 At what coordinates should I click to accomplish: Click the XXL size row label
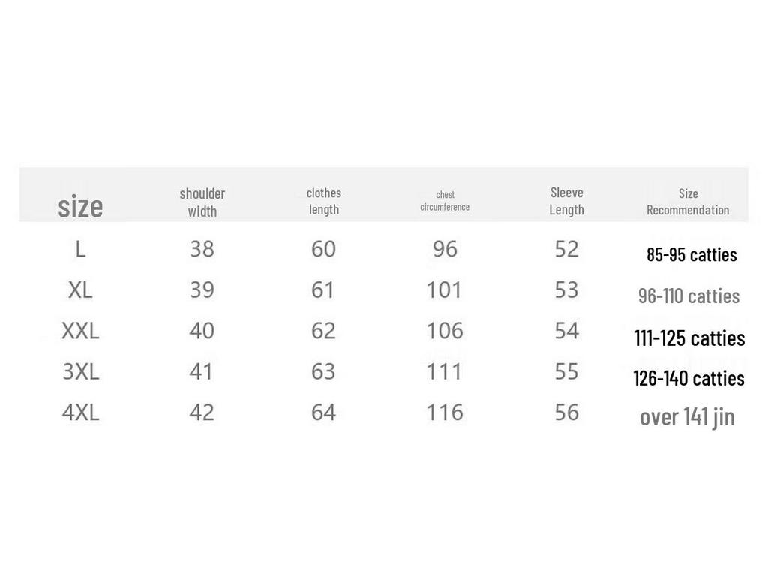point(80,331)
